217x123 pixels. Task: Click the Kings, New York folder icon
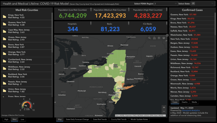(x=5, y=17)
